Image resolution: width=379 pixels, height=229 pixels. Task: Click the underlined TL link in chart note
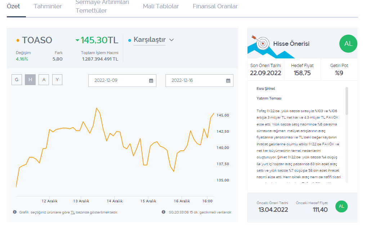(73, 212)
